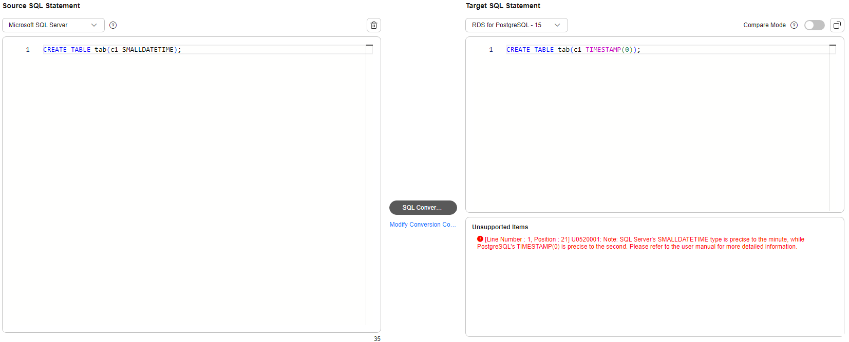Image resolution: width=849 pixels, height=342 pixels.
Task: Click the Compare Mode label
Action: [765, 25]
